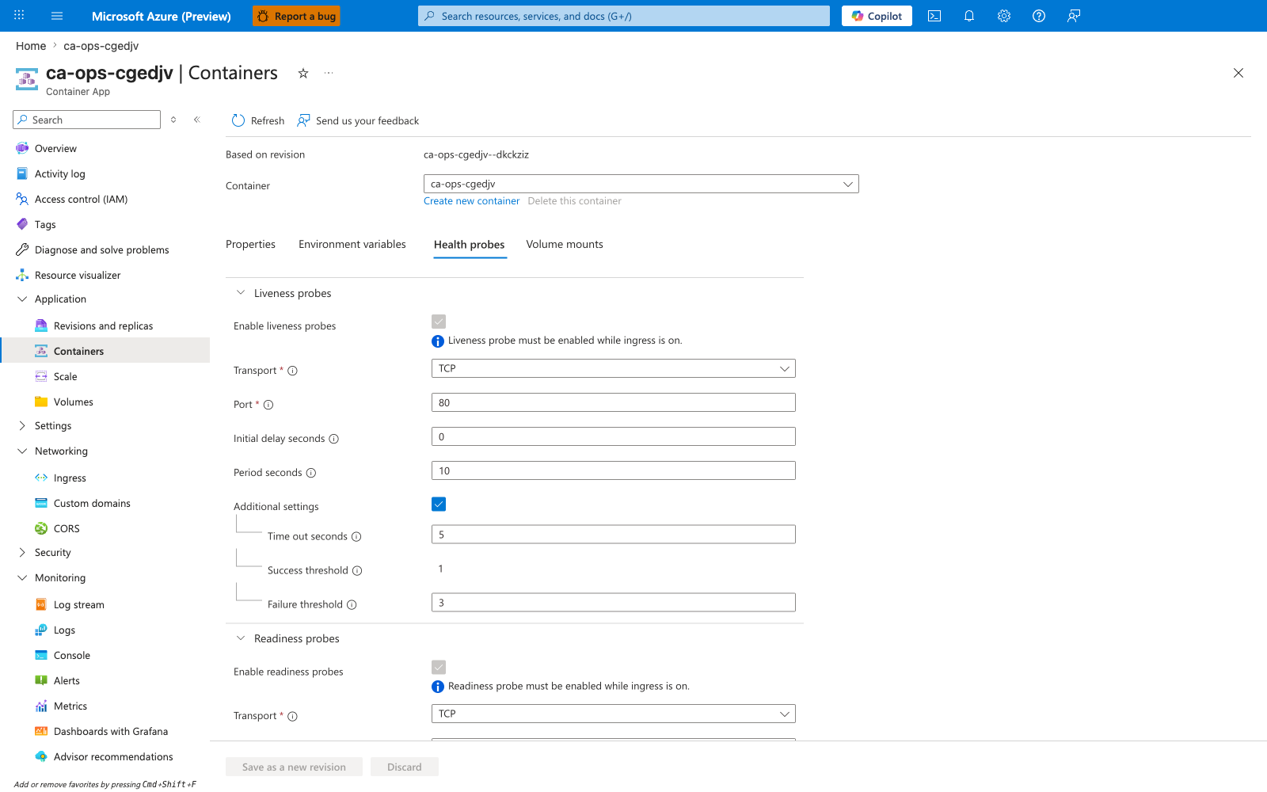Show info tooltip for Failure threshold
This screenshot has height=792, width=1267.
click(352, 605)
